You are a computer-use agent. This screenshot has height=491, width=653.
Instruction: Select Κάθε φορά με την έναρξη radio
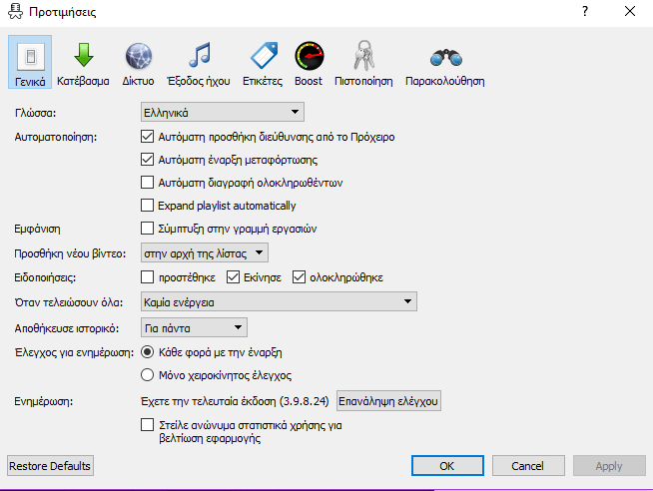[x=147, y=352]
